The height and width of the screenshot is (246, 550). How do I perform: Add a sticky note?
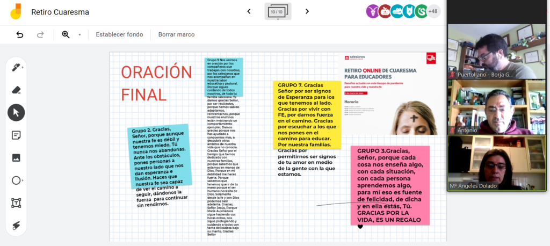[x=16, y=135]
